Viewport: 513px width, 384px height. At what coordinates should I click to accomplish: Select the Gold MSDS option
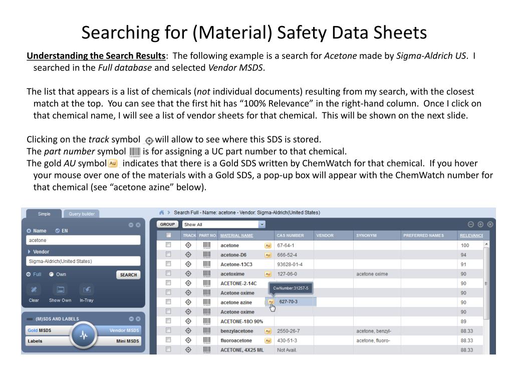click(39, 330)
